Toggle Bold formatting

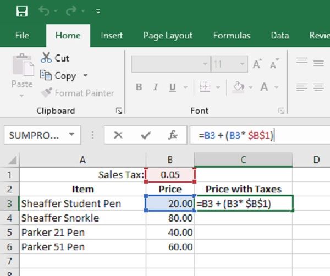(139, 87)
